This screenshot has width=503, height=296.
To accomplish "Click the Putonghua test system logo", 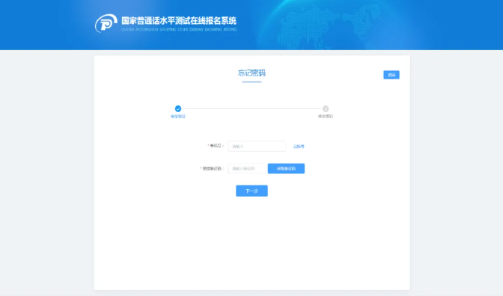I will (x=106, y=23).
